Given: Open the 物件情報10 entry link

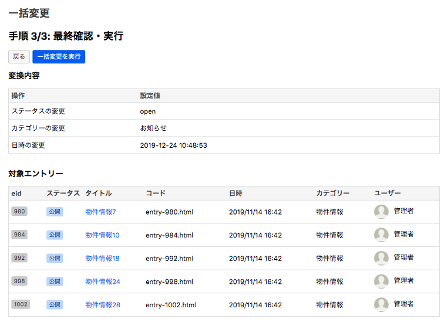Looking at the screenshot, I should (102, 235).
